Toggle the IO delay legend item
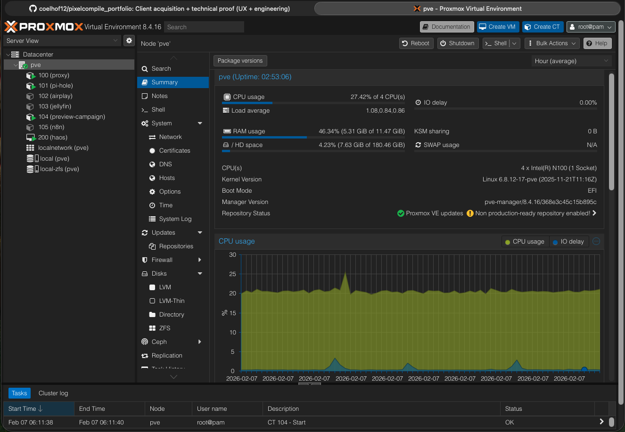 [568, 242]
